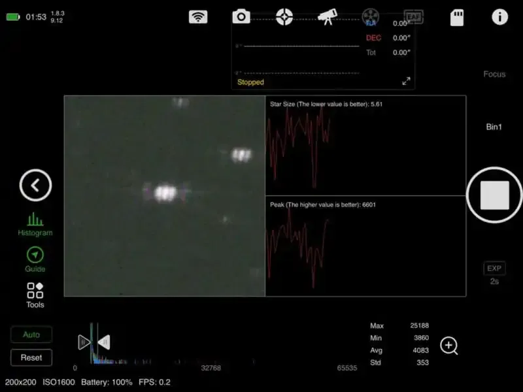Switch to the Focus mode tab
The width and height of the screenshot is (523, 392).
click(494, 74)
